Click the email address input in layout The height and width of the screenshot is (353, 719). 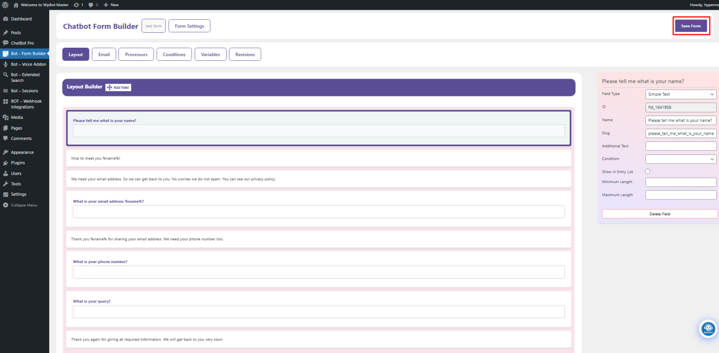319,212
